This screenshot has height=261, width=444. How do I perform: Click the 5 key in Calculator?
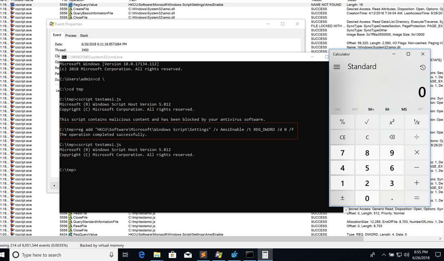[x=367, y=168]
